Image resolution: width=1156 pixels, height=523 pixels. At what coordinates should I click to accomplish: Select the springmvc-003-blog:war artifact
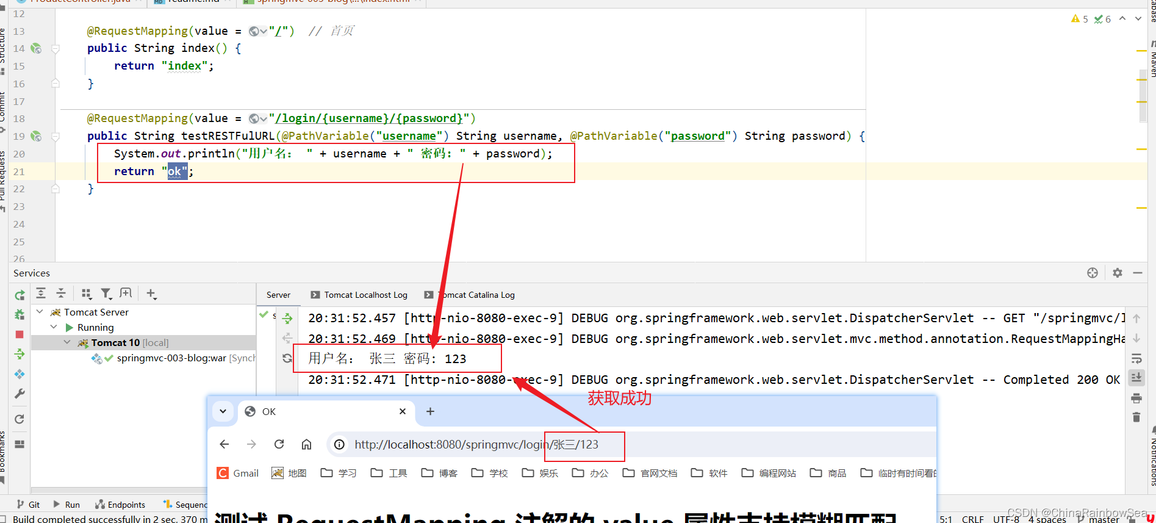pos(171,358)
